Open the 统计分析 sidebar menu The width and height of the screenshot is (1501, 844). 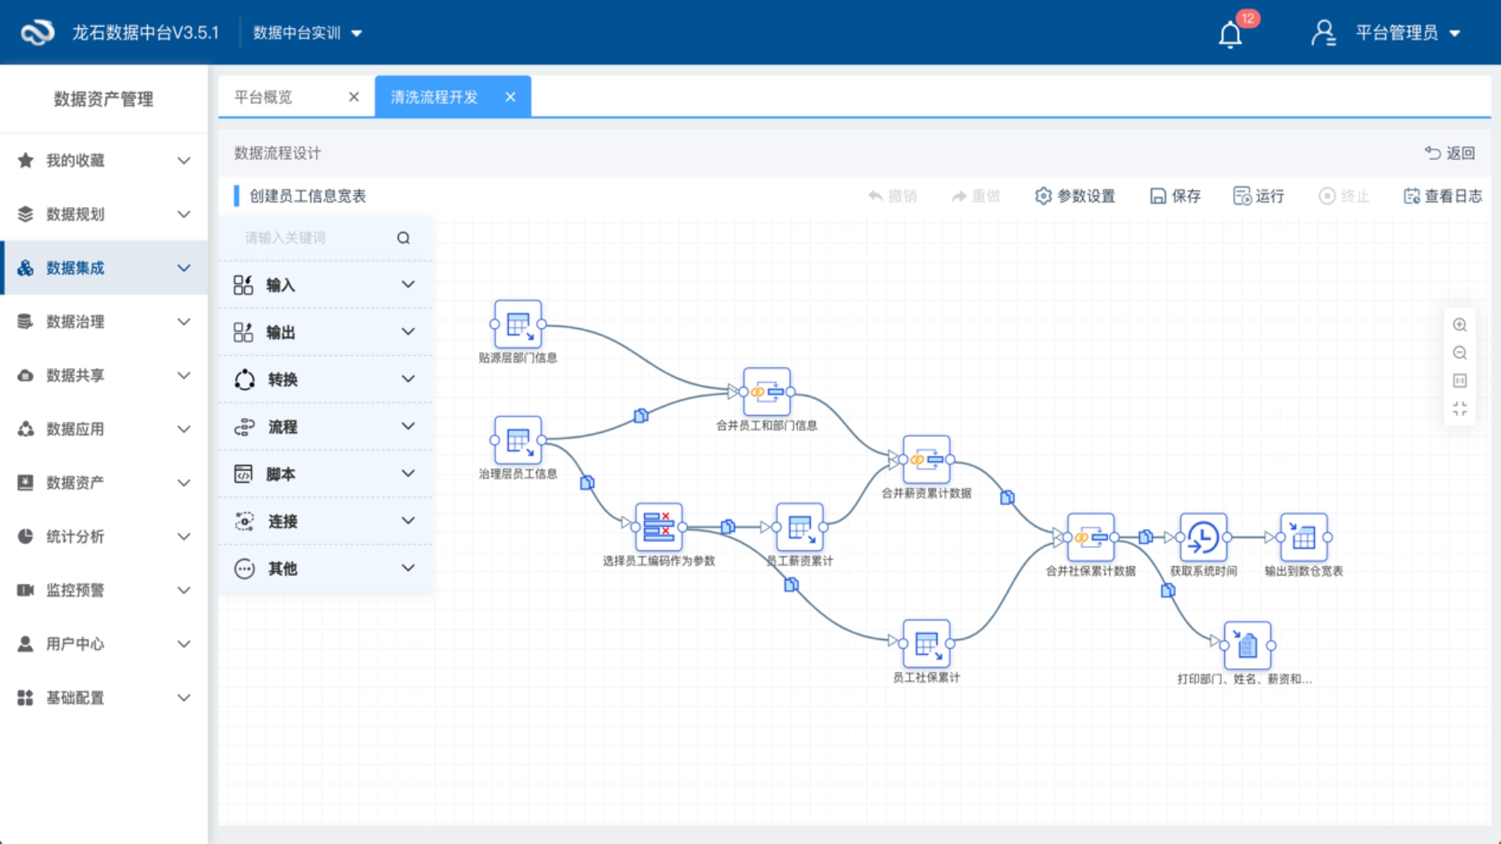pyautogui.click(x=104, y=536)
